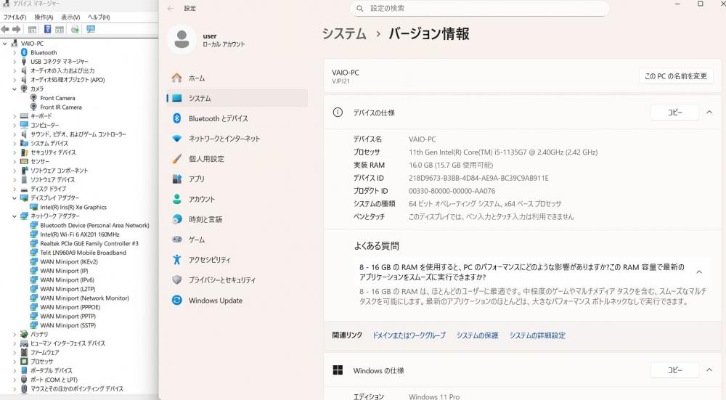Collapse the ディスプレイ アダプター category

pos(15,198)
